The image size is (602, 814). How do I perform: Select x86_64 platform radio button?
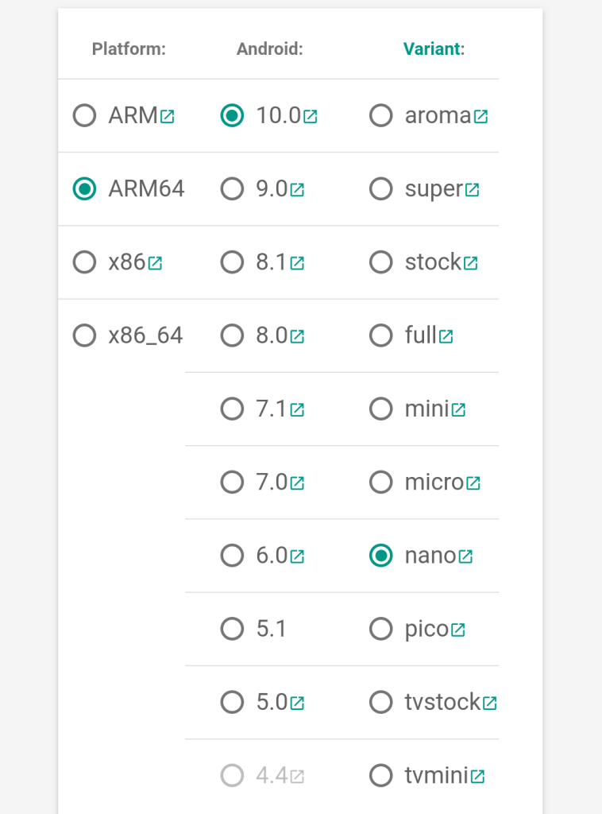click(84, 335)
